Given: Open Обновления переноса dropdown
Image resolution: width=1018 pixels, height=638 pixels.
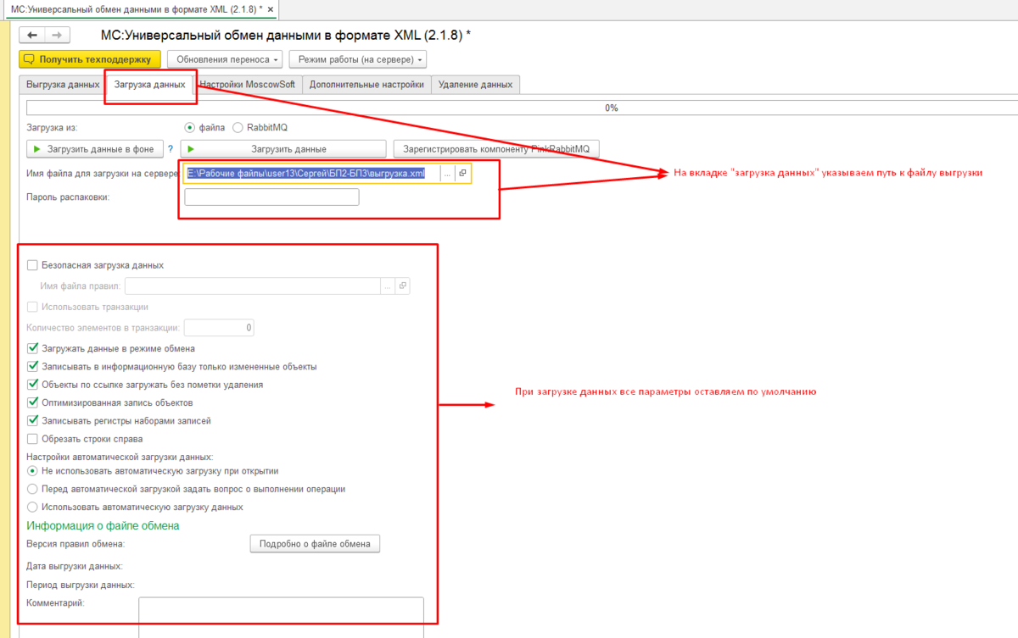Looking at the screenshot, I should tap(225, 59).
